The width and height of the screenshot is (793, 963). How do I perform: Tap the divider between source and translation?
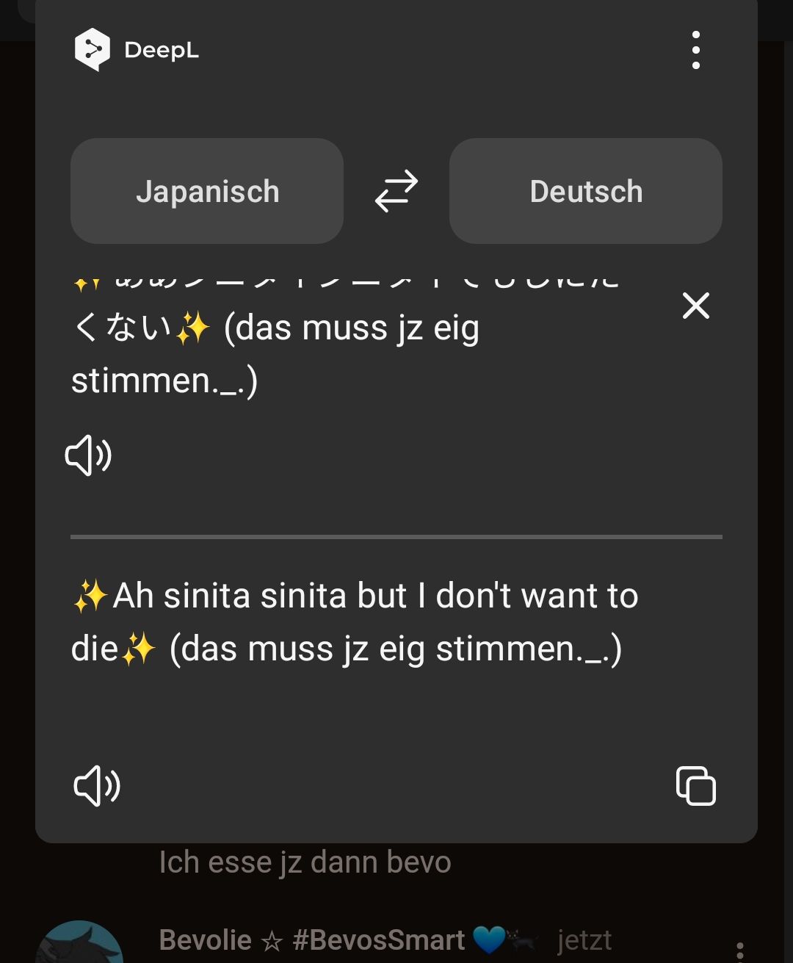point(396,537)
